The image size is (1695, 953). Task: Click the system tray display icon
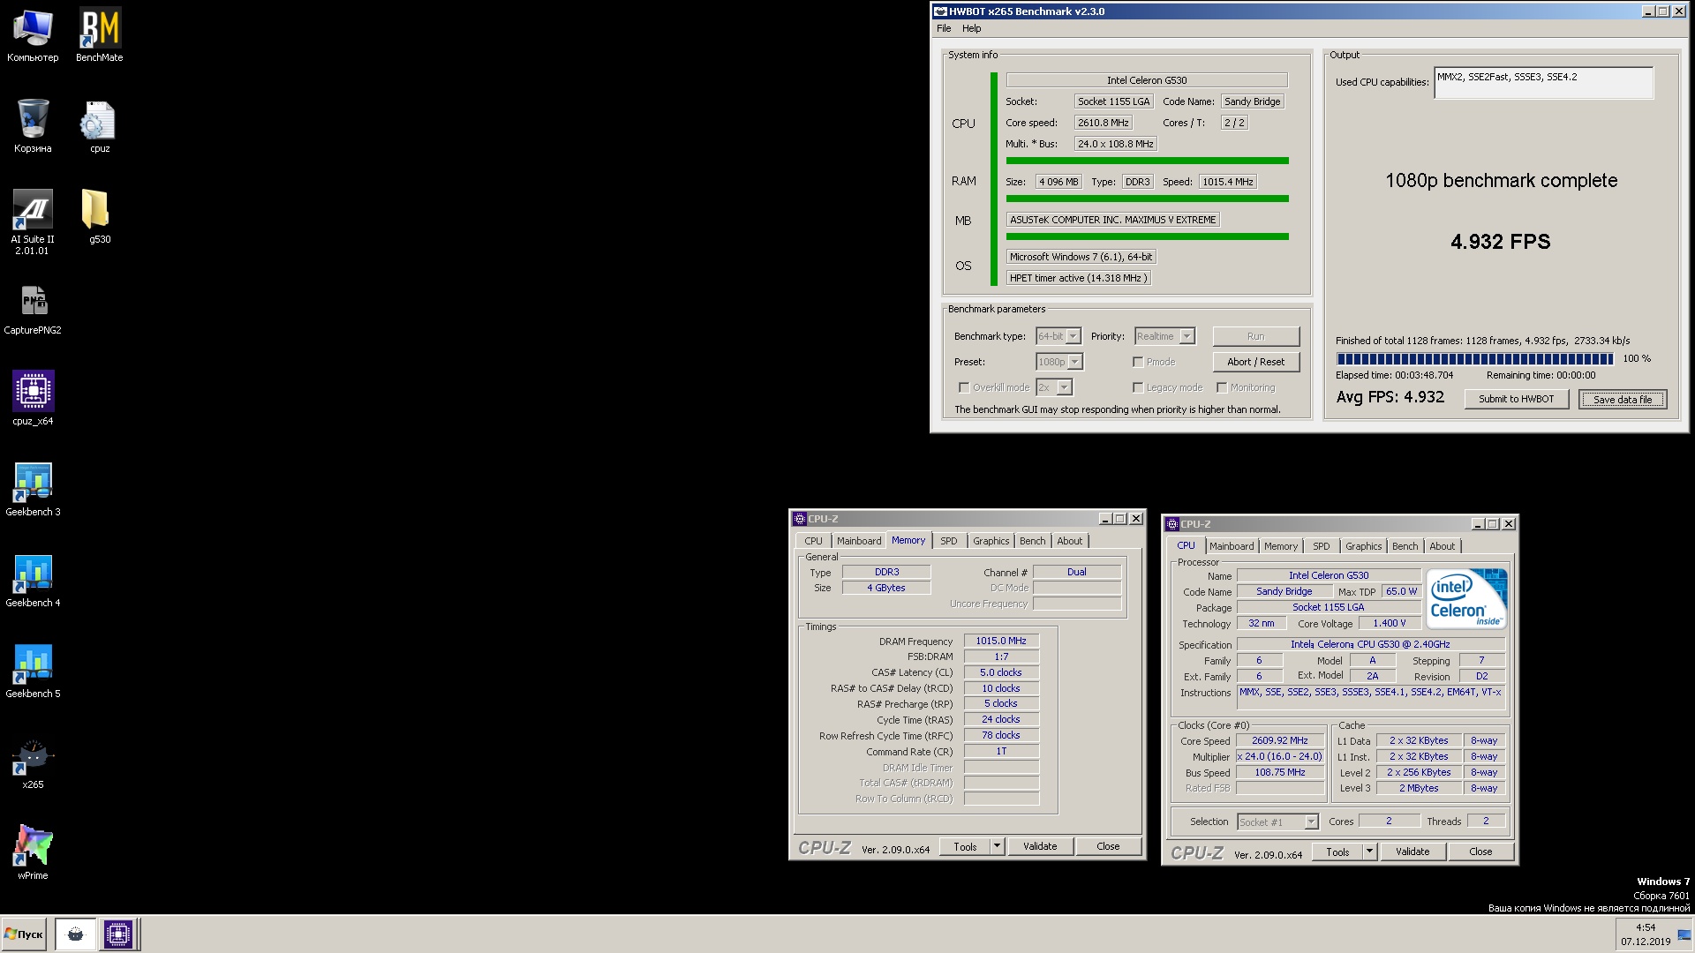[x=1684, y=934]
